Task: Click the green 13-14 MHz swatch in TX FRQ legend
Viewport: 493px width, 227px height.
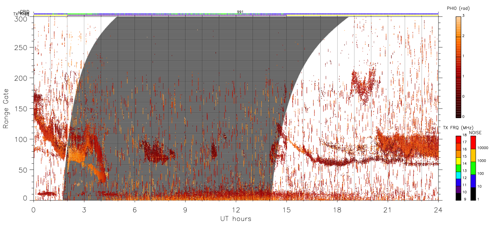Action: point(458,168)
